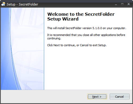Click the version number 5.1.0.0
This screenshot has width=133, height=104.
point(97,28)
